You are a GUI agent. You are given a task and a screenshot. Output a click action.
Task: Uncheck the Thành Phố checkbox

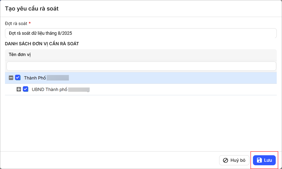click(18, 77)
